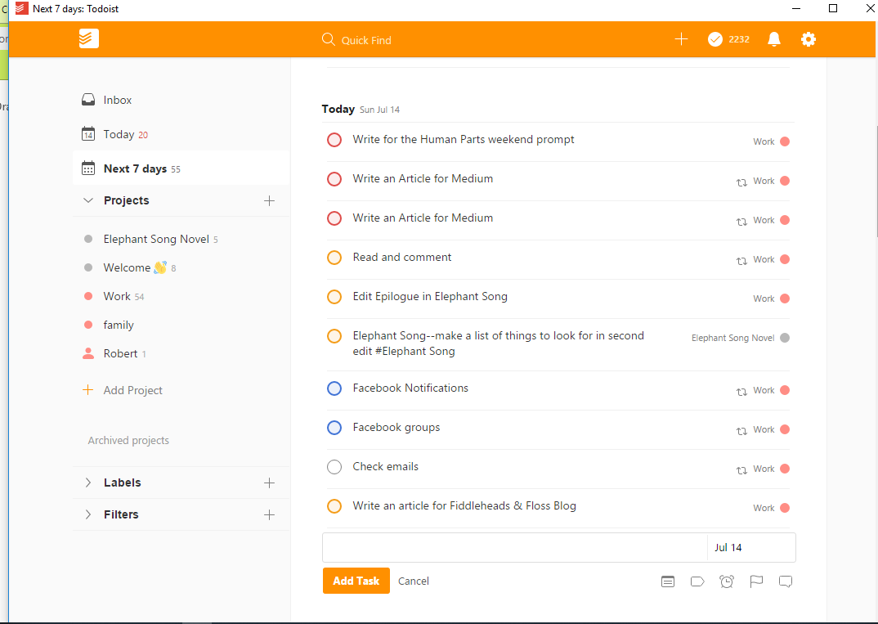
Task: Click Add Project link
Action: point(132,390)
